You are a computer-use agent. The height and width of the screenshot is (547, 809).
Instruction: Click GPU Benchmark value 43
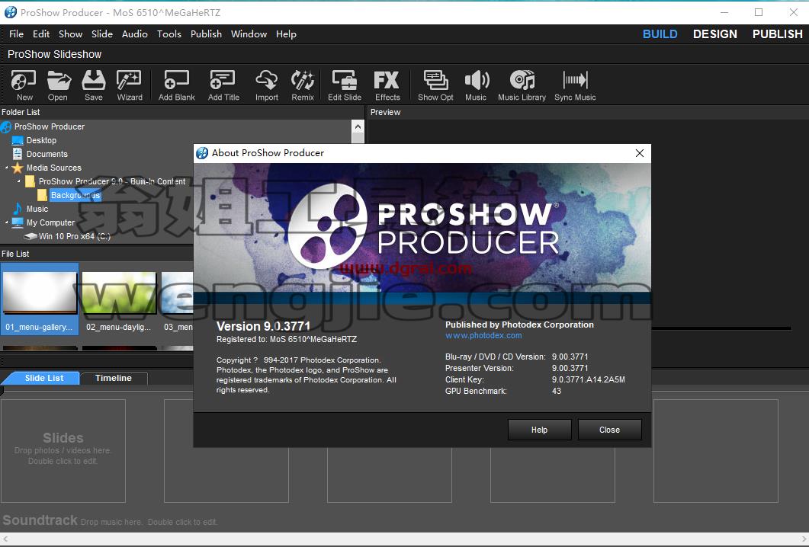pyautogui.click(x=556, y=391)
